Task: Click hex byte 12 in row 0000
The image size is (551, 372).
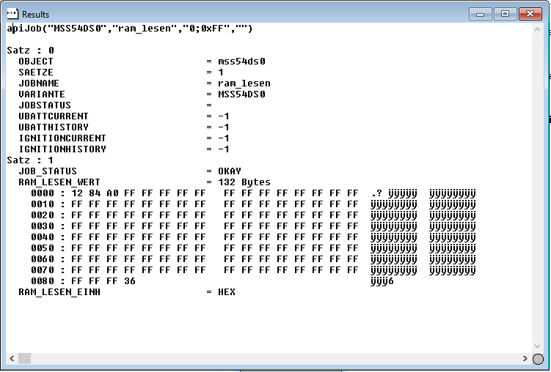Action: [77, 193]
